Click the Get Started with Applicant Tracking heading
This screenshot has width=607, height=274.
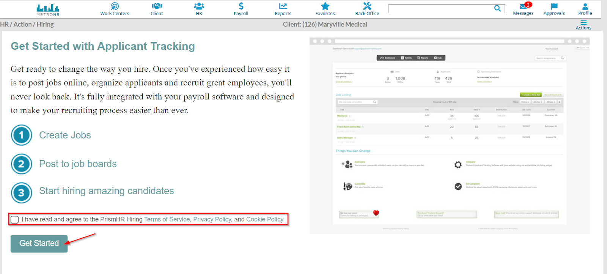click(103, 46)
